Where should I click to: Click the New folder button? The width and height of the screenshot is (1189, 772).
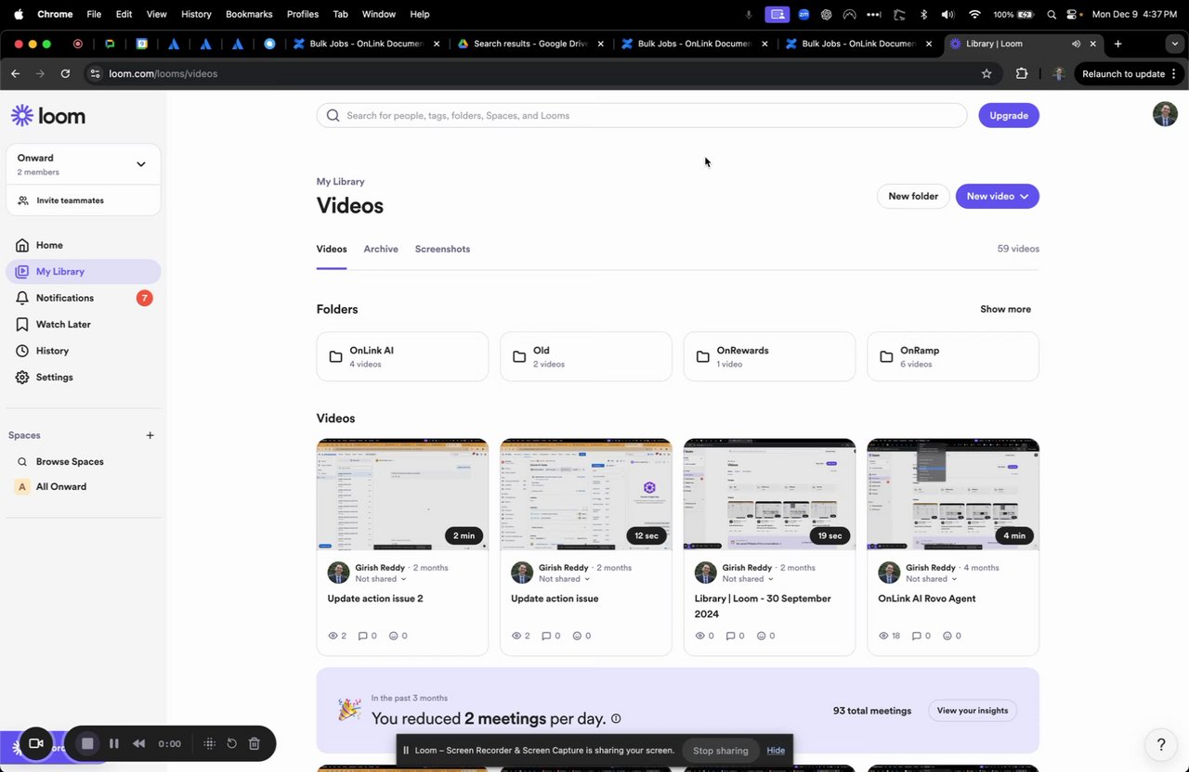tap(913, 197)
